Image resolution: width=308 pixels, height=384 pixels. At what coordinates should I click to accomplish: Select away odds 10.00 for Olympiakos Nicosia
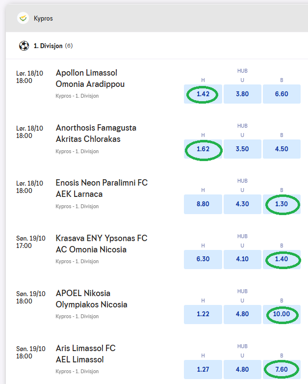point(282,314)
